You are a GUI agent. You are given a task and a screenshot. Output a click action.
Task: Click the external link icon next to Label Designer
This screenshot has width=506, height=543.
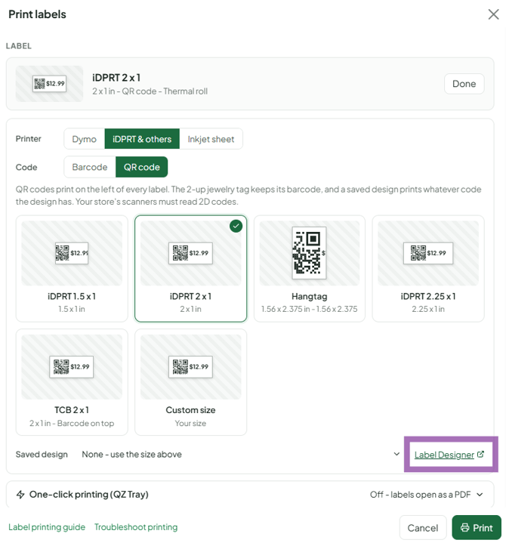click(x=480, y=454)
